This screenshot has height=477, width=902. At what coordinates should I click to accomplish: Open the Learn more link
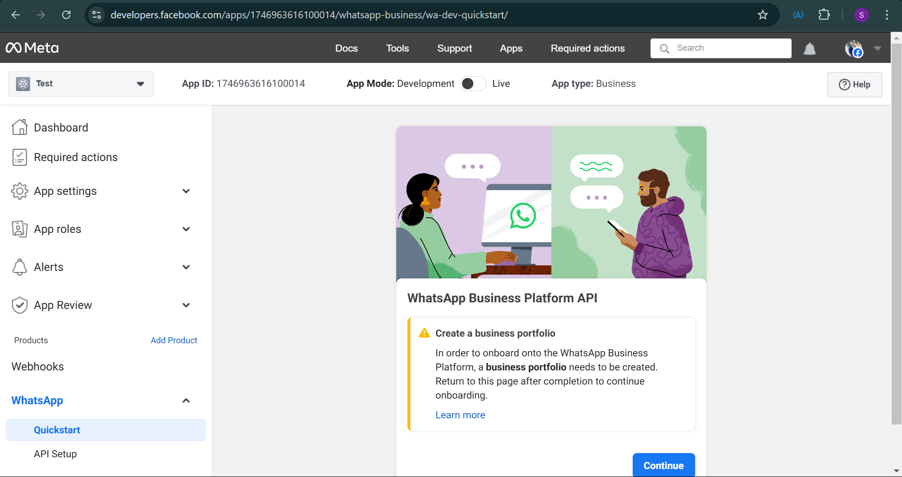pos(460,415)
